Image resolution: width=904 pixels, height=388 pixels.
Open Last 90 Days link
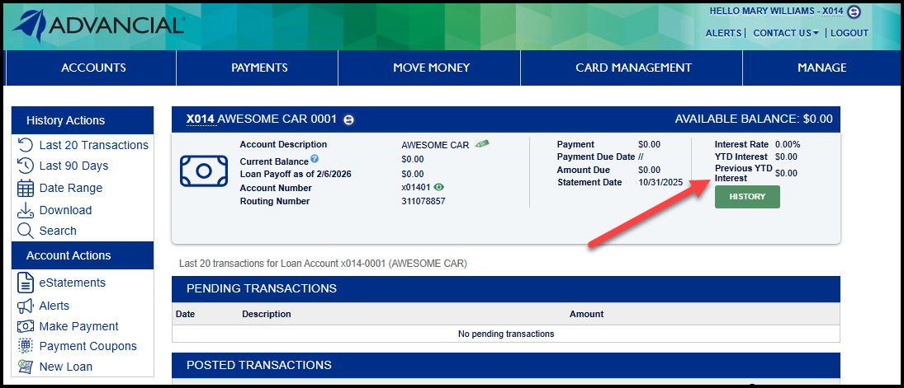73,166
